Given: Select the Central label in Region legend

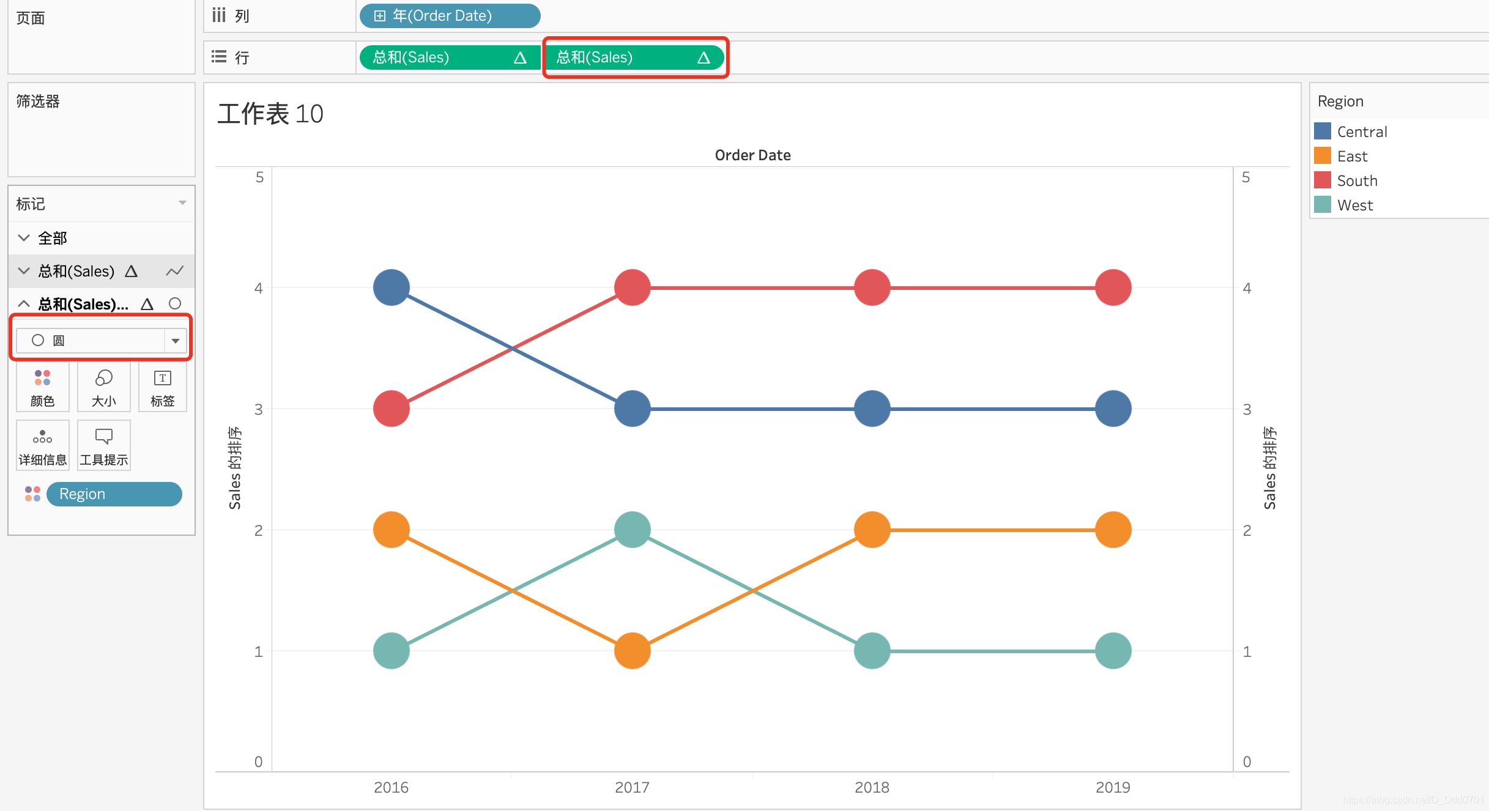Looking at the screenshot, I should point(1362,132).
